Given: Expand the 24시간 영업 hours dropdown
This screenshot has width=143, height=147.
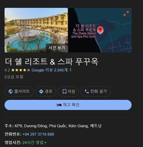Looking at the screenshot, I should [x=34, y=142].
